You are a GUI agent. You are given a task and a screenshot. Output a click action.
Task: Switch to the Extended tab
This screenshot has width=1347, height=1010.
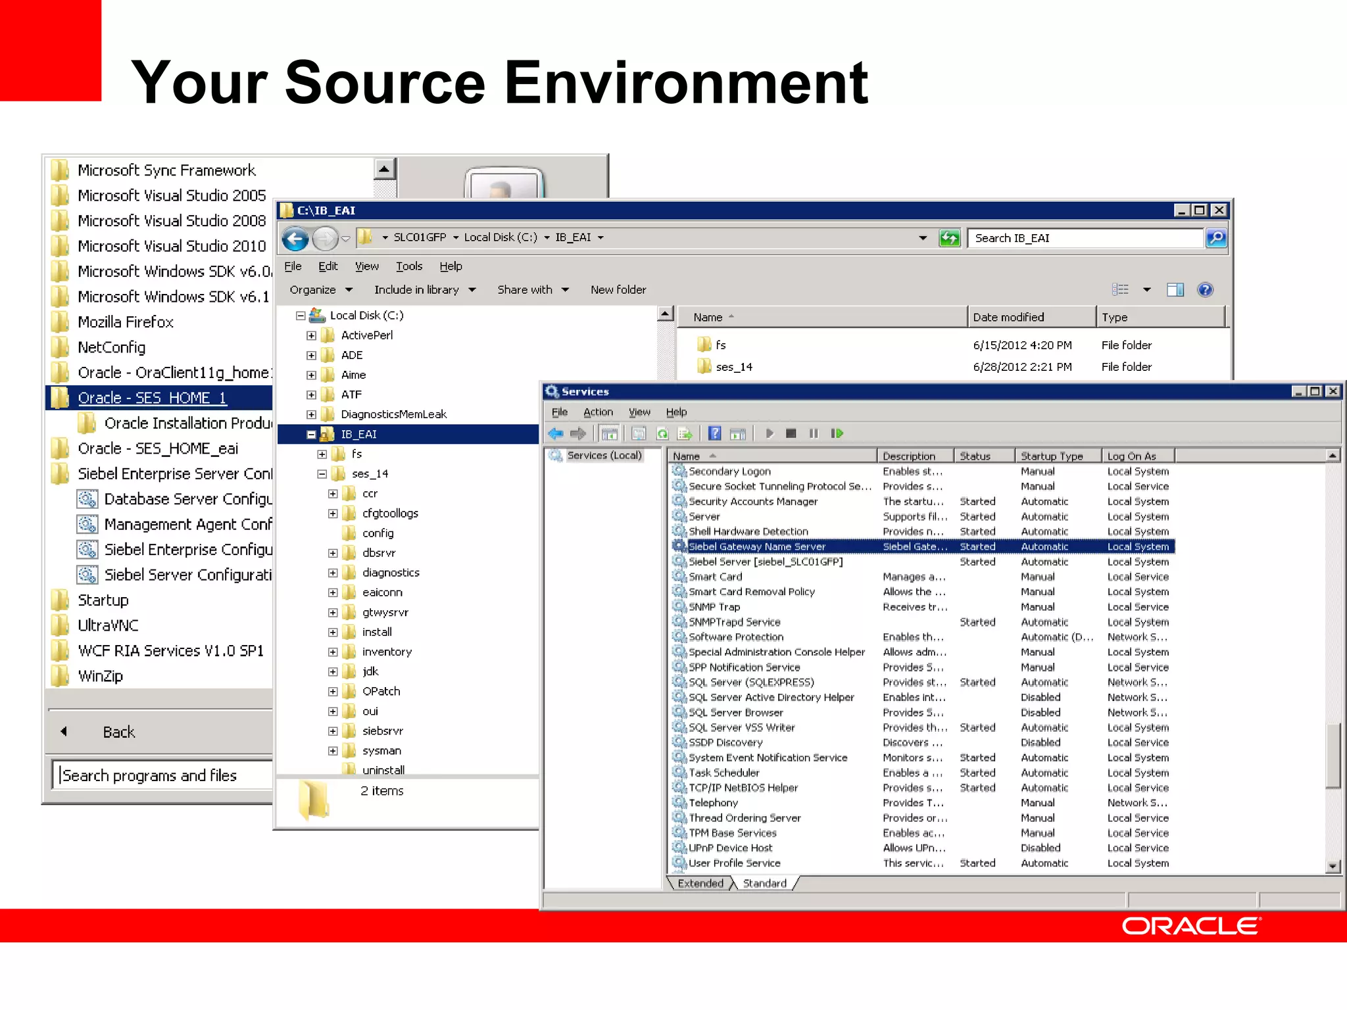coord(700,883)
